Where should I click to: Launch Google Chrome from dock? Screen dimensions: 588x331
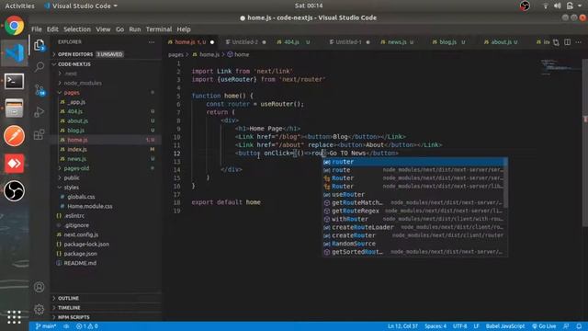coord(15,26)
